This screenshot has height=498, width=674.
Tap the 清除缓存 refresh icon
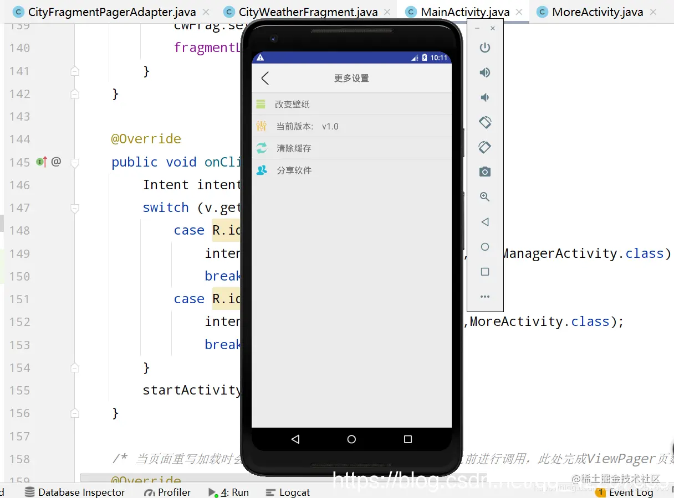261,148
